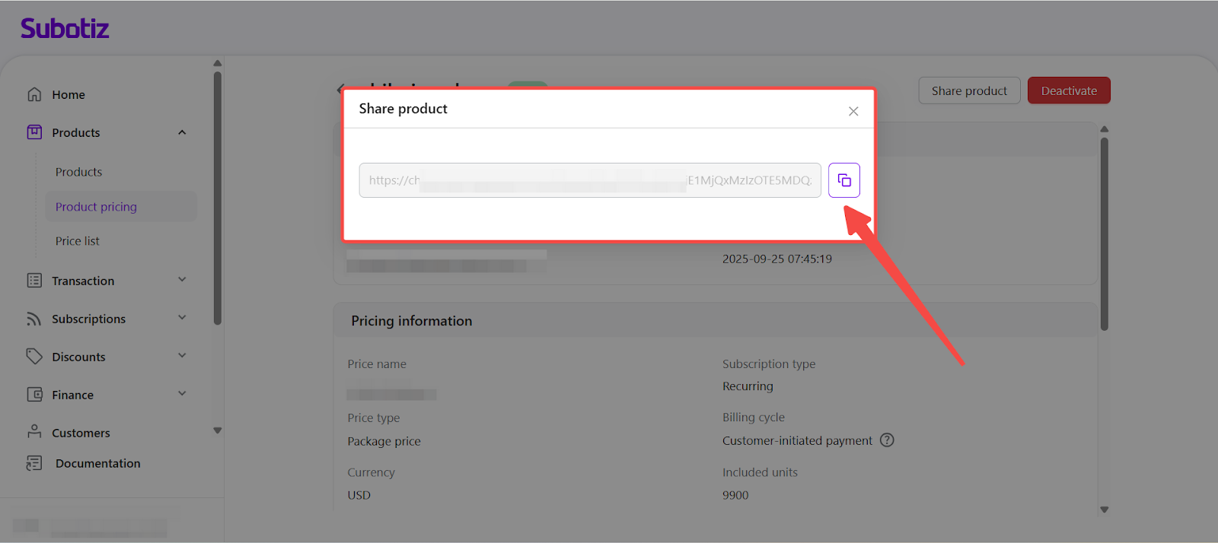The width and height of the screenshot is (1218, 543).
Task: Click the share URL input field
Action: [x=589, y=180]
